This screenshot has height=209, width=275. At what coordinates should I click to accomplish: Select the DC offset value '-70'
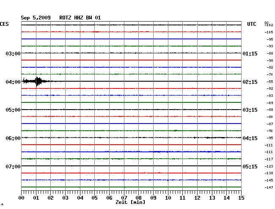pos(270,74)
